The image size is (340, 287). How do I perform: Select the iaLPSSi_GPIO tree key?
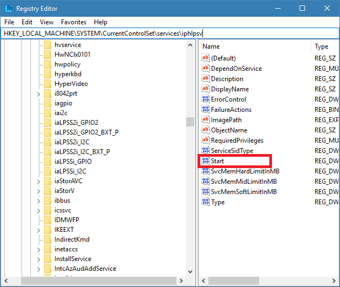73,162
